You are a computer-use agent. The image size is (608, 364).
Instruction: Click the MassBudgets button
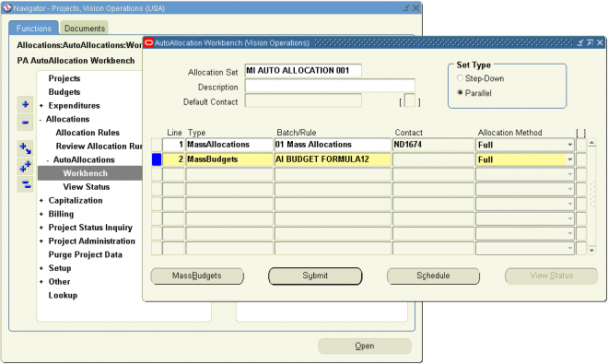pyautogui.click(x=197, y=276)
